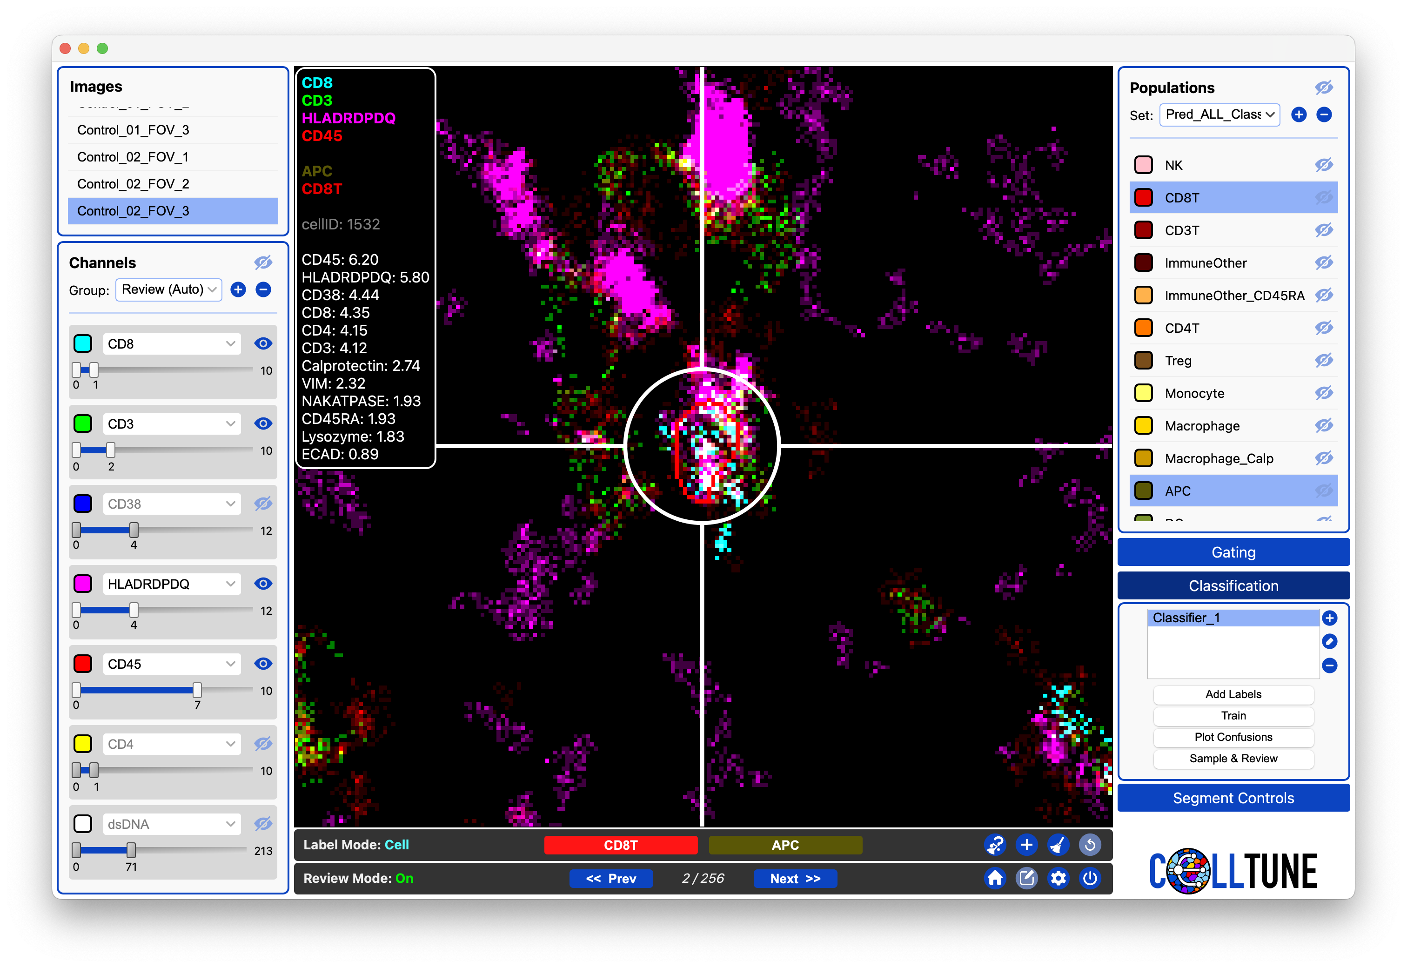Show the CD38 channel
This screenshot has width=1407, height=968.
262,504
